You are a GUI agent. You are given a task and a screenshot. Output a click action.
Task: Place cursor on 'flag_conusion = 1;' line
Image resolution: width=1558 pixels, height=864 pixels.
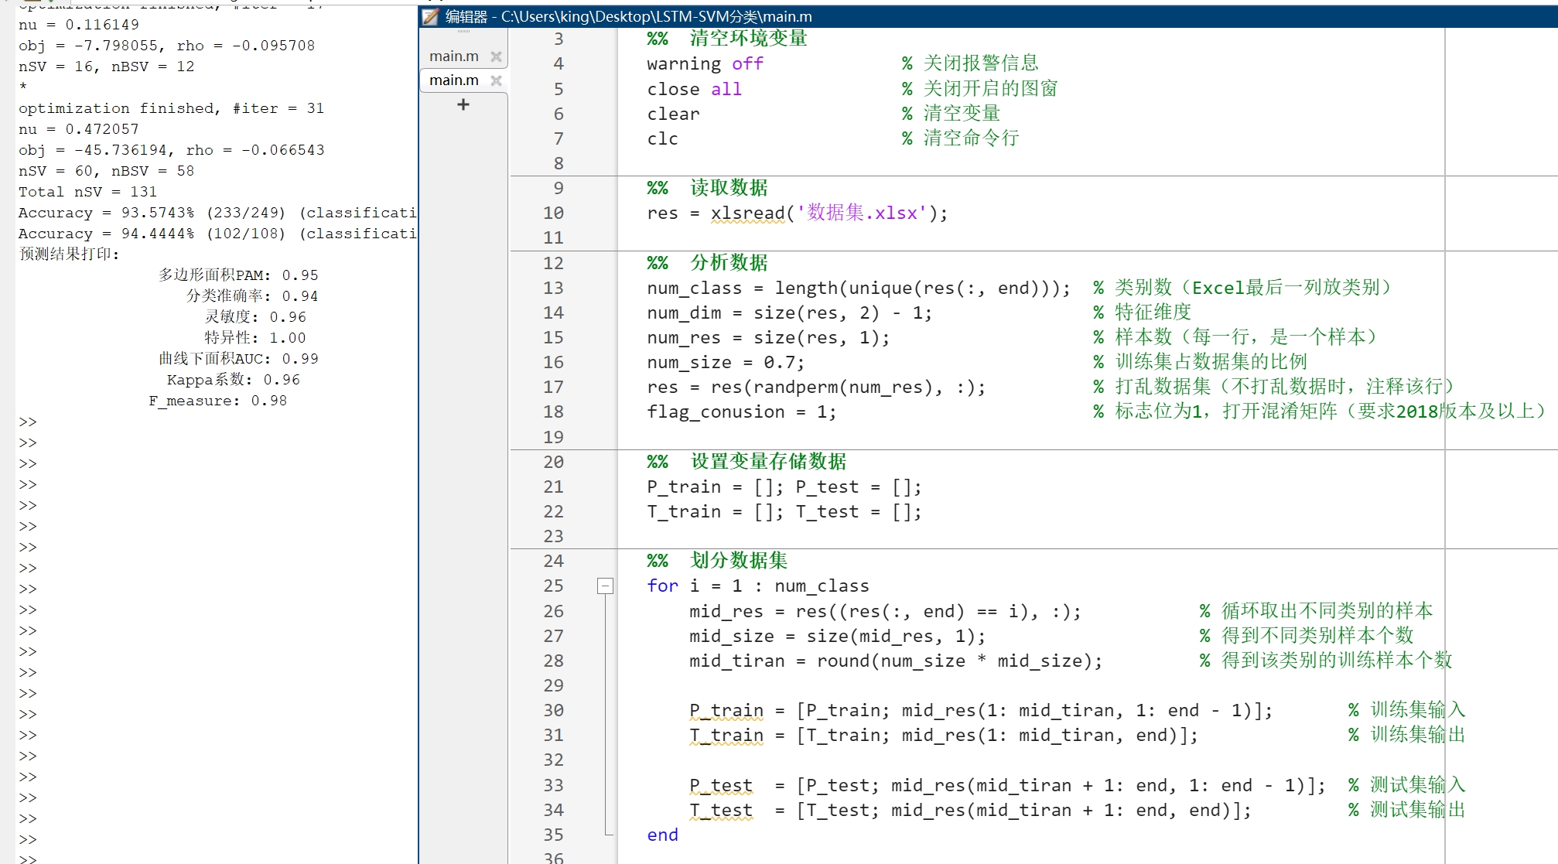click(741, 412)
